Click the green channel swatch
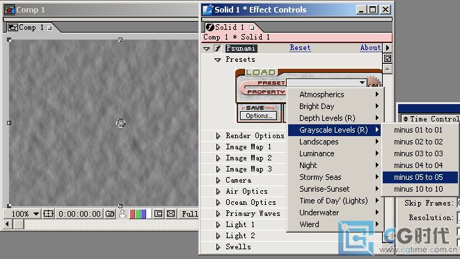This screenshot has height=259, width=460. click(138, 214)
